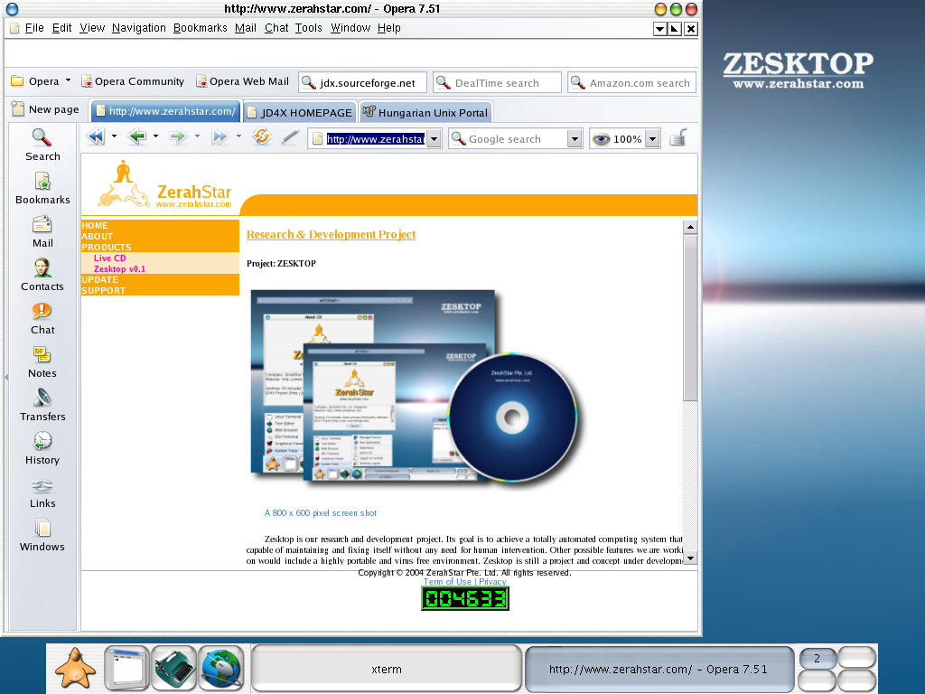Open the 100% zoom level dropdown
This screenshot has height=694, width=925.
click(x=652, y=139)
